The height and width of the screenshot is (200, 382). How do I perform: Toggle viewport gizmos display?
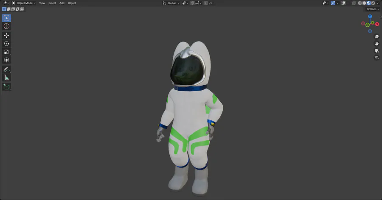[333, 3]
